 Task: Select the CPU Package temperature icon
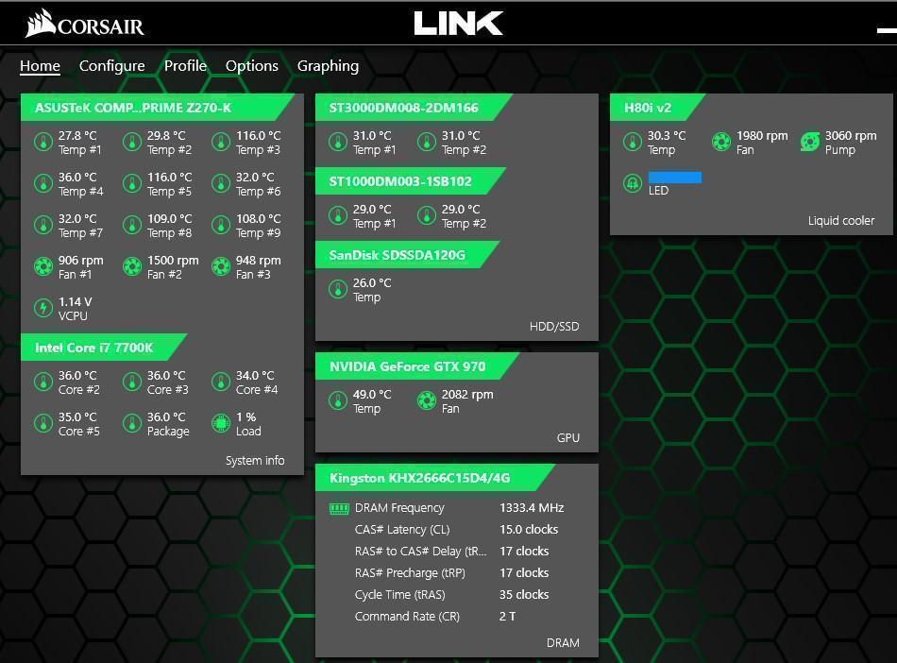click(132, 423)
